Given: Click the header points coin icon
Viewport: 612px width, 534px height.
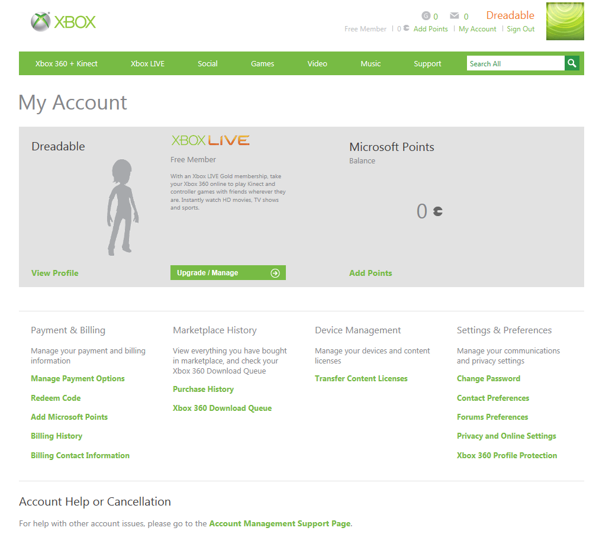Looking at the screenshot, I should 406,28.
